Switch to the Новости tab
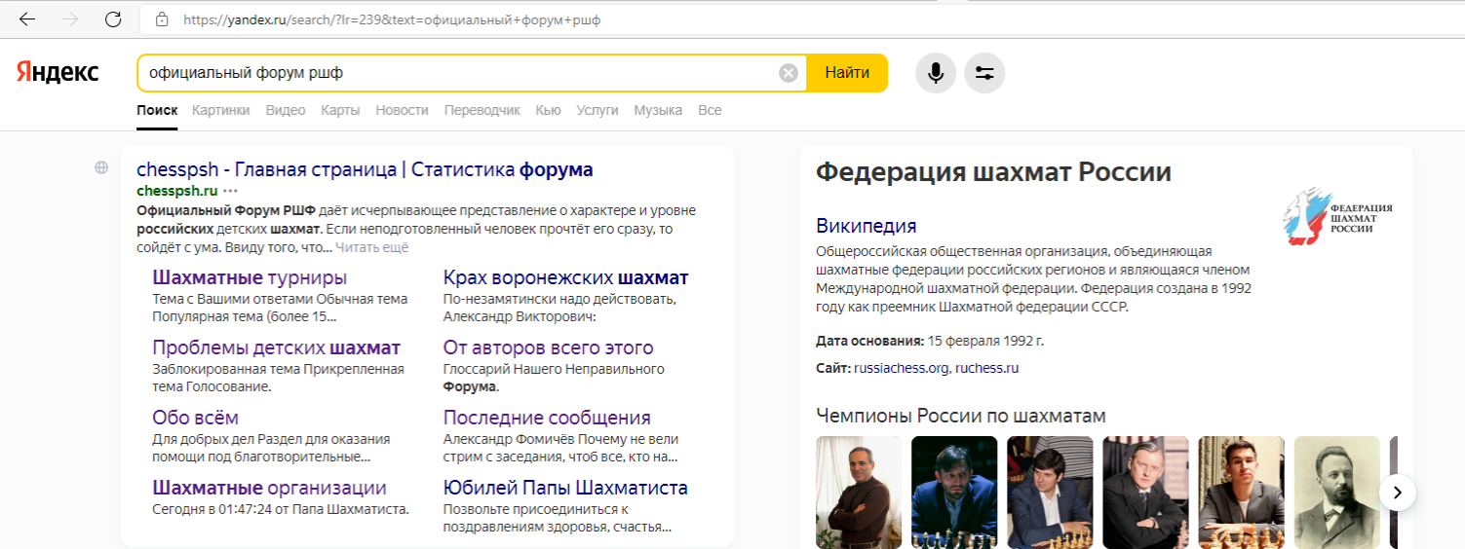The image size is (1465, 549). [402, 110]
